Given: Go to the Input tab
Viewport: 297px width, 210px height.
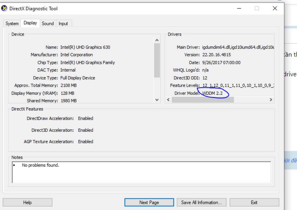Looking at the screenshot, I should [x=63, y=23].
